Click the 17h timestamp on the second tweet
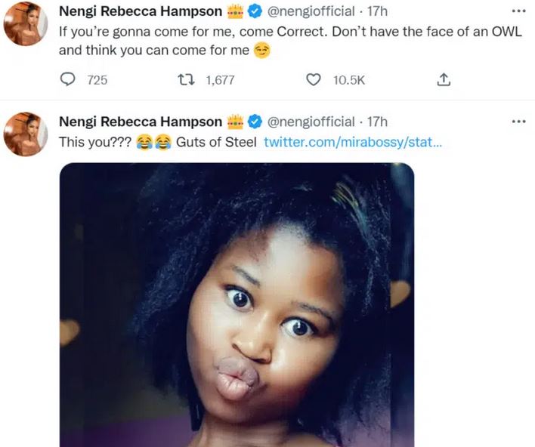535x447 pixels. coord(377,122)
